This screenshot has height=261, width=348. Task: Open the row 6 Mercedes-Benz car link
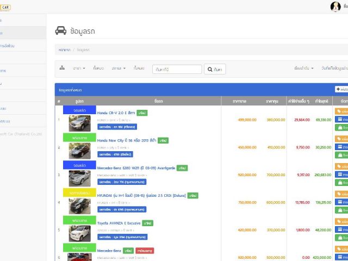point(109,251)
